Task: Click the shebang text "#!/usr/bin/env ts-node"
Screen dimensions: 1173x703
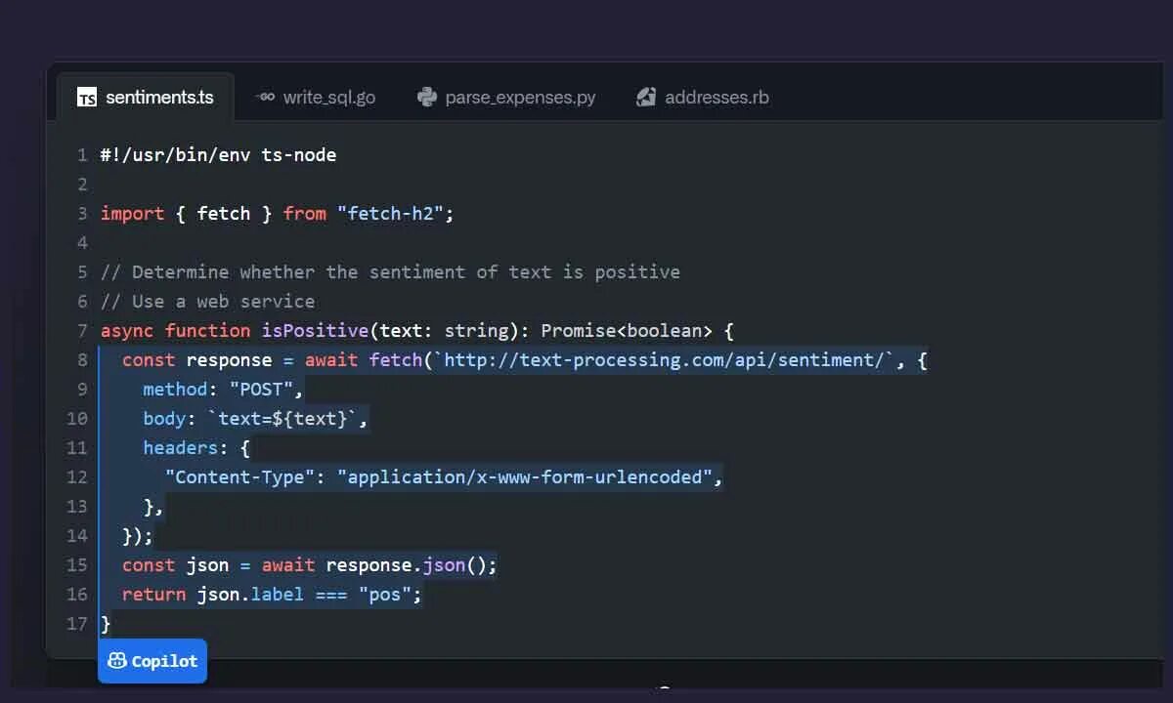Action: (218, 155)
